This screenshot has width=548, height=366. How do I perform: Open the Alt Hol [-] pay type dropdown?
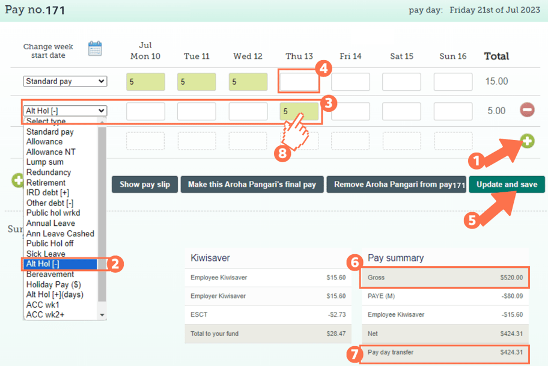(65, 111)
